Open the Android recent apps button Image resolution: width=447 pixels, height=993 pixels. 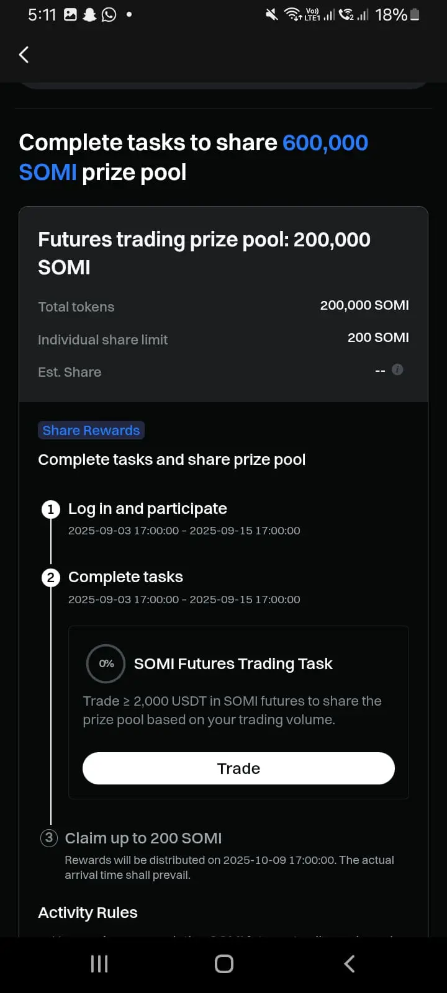click(x=99, y=963)
